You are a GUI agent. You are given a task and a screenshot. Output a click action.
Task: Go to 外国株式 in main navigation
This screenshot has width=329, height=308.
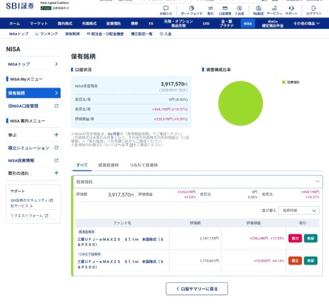[89, 24]
